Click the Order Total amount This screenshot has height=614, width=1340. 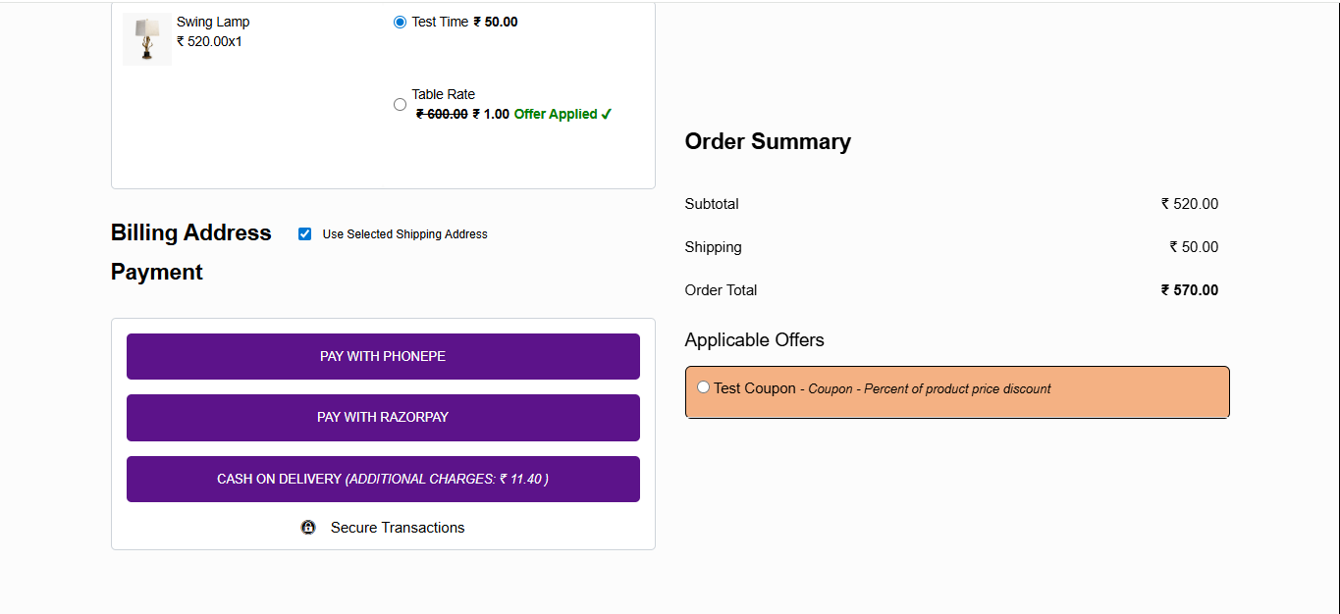click(1190, 289)
